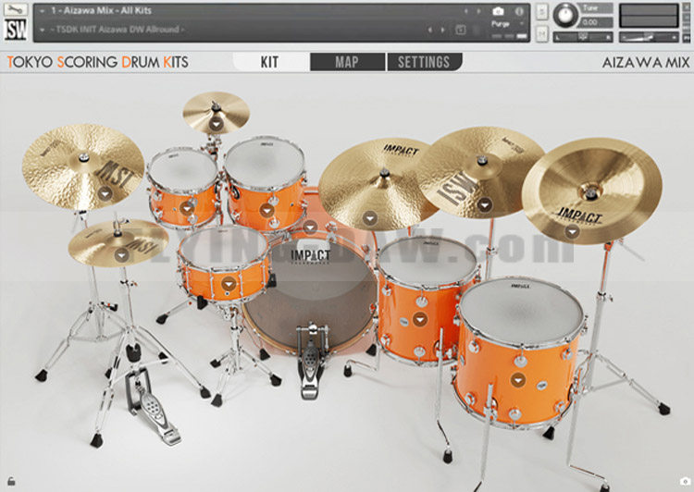The width and height of the screenshot is (694, 492).
Task: Open the IMPACT ride cymbal dropdown
Action: coord(370,218)
